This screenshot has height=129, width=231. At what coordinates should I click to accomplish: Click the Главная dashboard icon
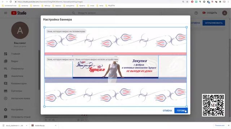[x=6, y=54]
